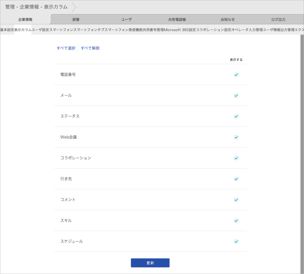
Task: Open the ユーザ設定 sub-tab
Action: point(40,30)
